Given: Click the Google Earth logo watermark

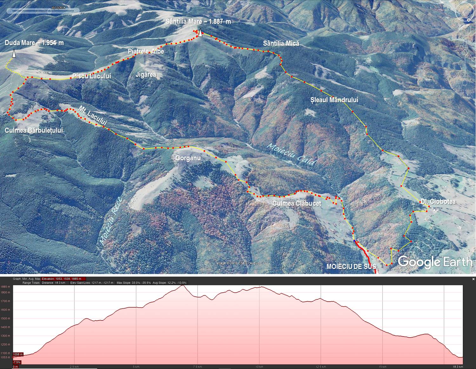Looking at the screenshot, I should point(435,262).
